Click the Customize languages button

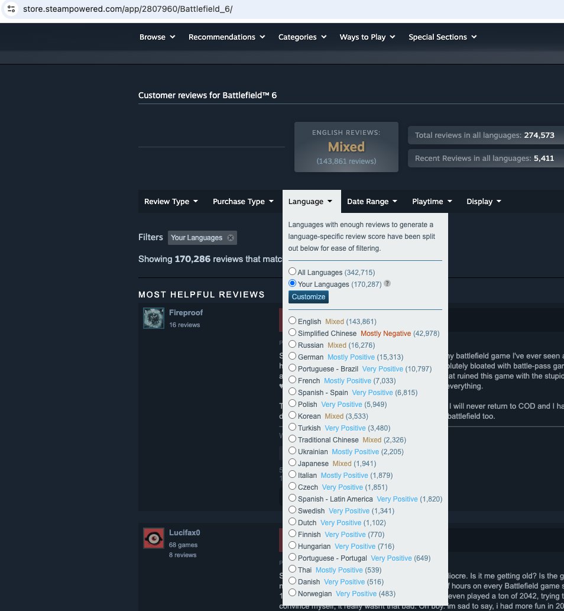[309, 297]
